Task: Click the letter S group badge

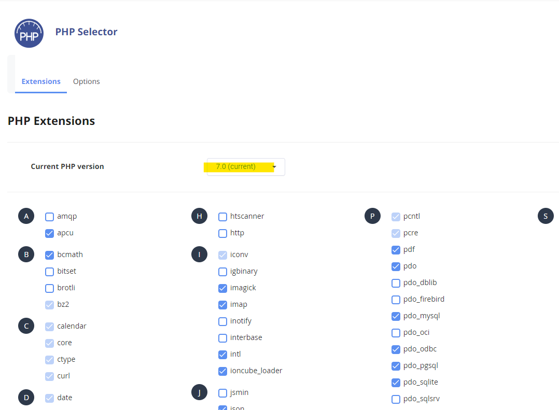Action: click(546, 216)
